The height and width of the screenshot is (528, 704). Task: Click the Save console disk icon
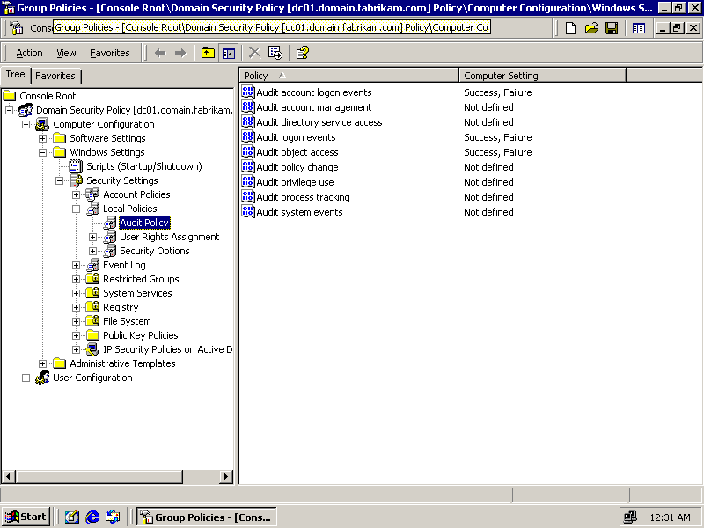coord(612,28)
